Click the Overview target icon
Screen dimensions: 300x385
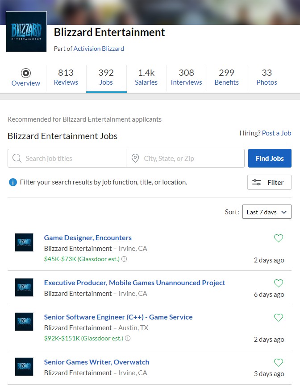pyautogui.click(x=26, y=73)
